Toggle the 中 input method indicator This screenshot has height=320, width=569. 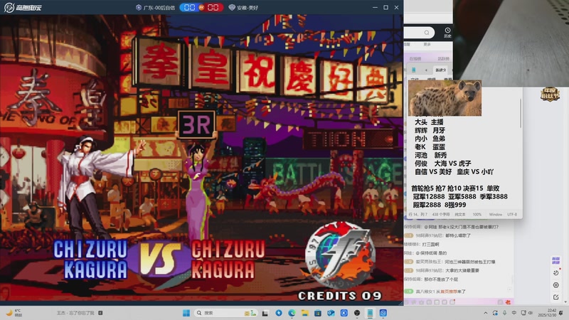tap(514, 313)
